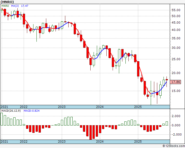Click the 2025 label on MACD timeline
The image size is (185, 148).
(138, 141)
